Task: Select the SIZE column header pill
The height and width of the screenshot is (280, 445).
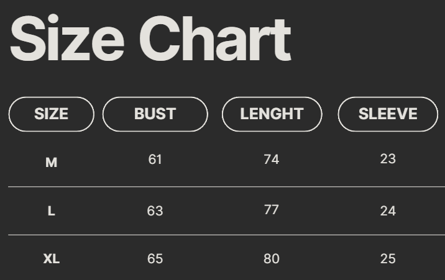Action: pos(51,114)
